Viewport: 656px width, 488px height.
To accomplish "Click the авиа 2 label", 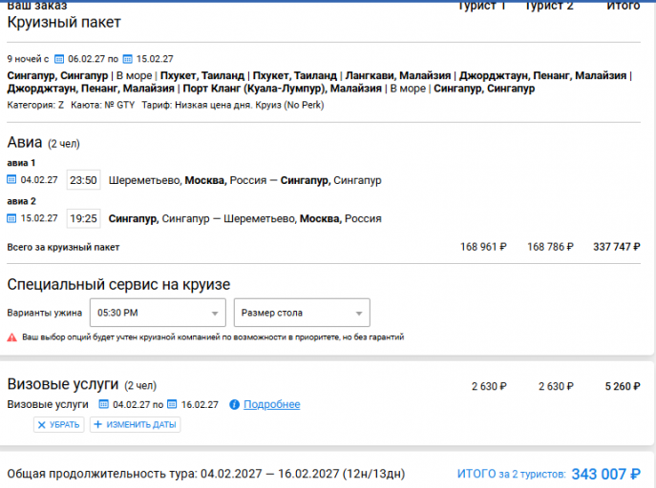I will click(x=21, y=201).
